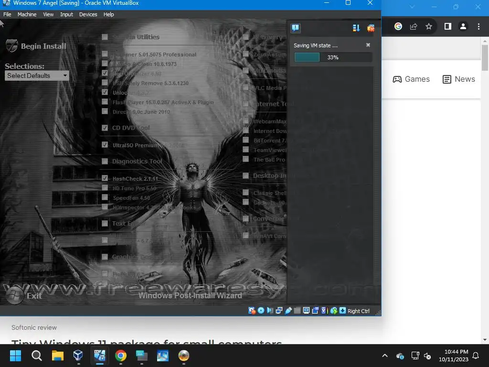489x367 pixels.
Task: Uncheck the CD DVD Tool checkbox
Action: tap(105, 128)
